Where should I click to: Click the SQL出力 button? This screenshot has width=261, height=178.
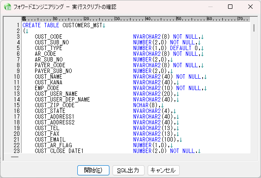128,170
